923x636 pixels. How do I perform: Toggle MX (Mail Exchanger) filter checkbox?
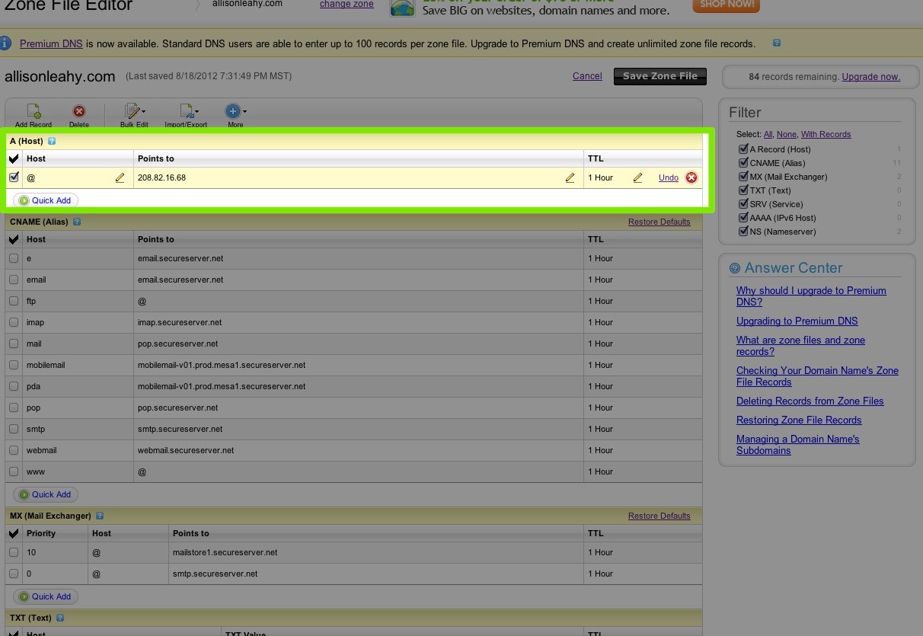click(x=743, y=177)
